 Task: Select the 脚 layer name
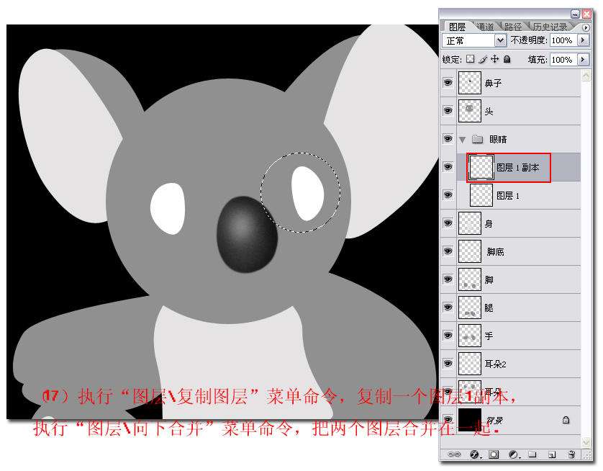coord(489,279)
